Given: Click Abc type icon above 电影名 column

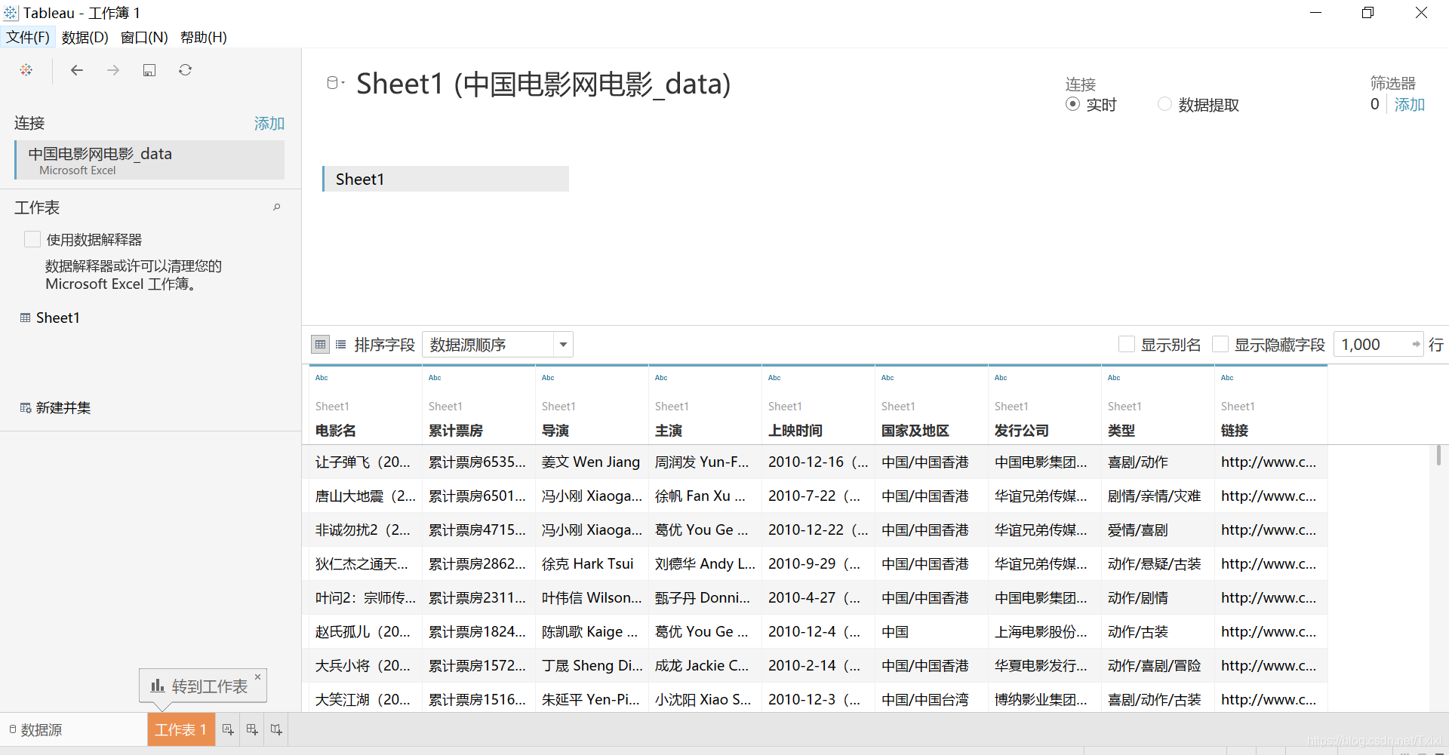Looking at the screenshot, I should click(321, 378).
